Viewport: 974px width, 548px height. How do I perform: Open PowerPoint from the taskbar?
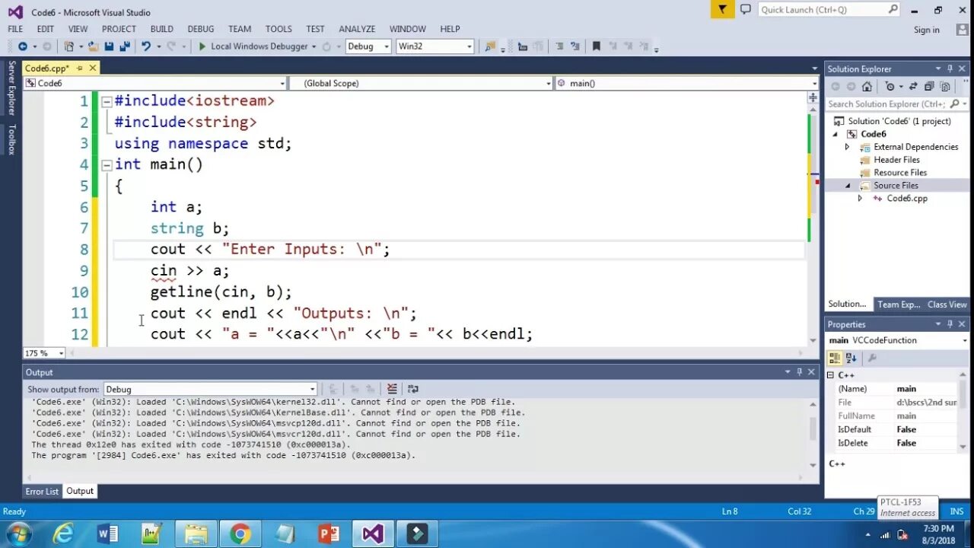(x=328, y=534)
